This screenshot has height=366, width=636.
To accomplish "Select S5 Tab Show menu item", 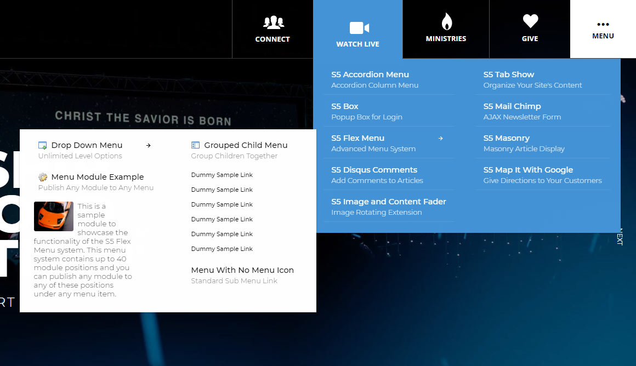I will [x=508, y=75].
